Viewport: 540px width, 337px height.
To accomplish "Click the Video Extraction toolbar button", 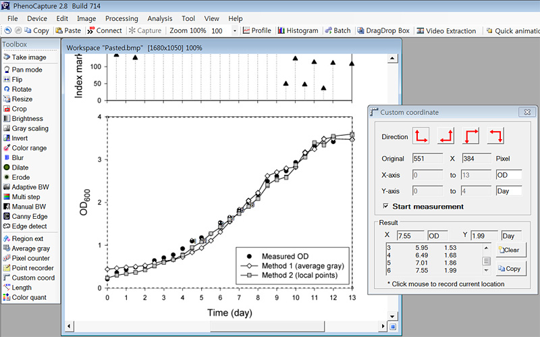I will pos(446,30).
